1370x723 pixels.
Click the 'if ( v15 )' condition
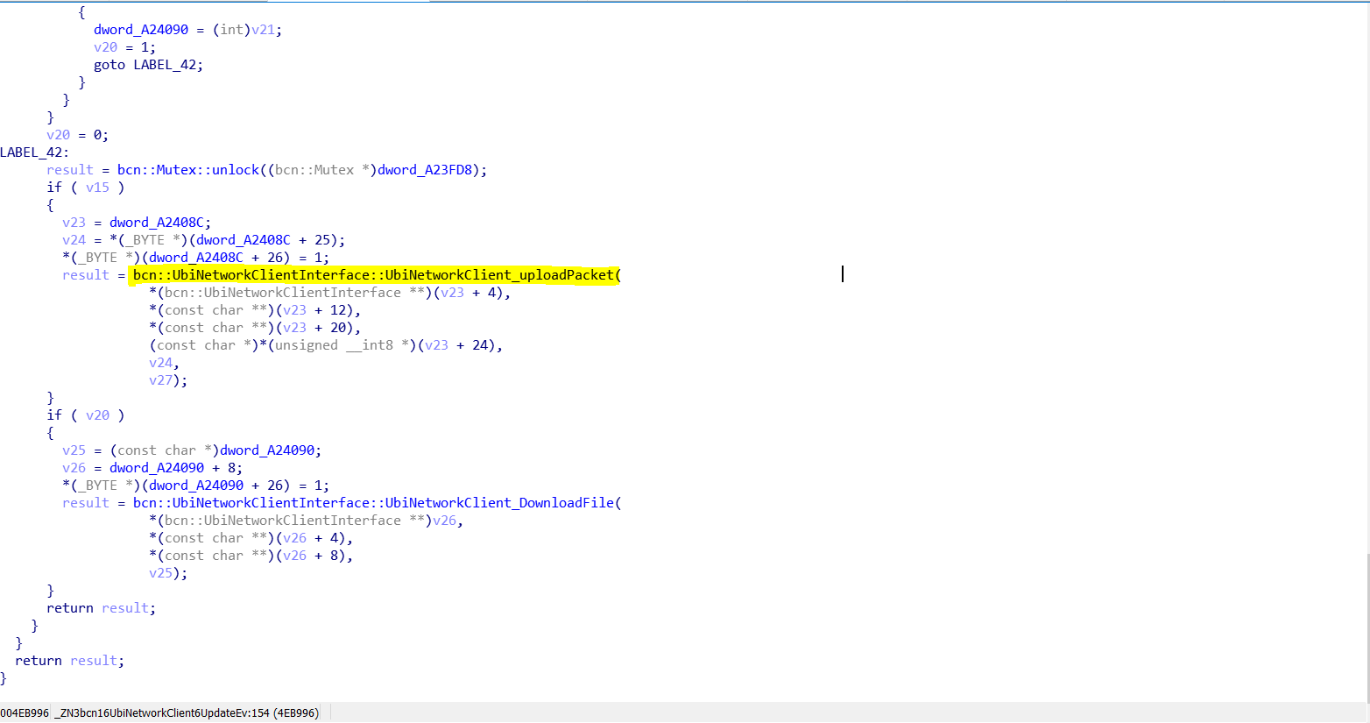pyautogui.click(x=85, y=188)
